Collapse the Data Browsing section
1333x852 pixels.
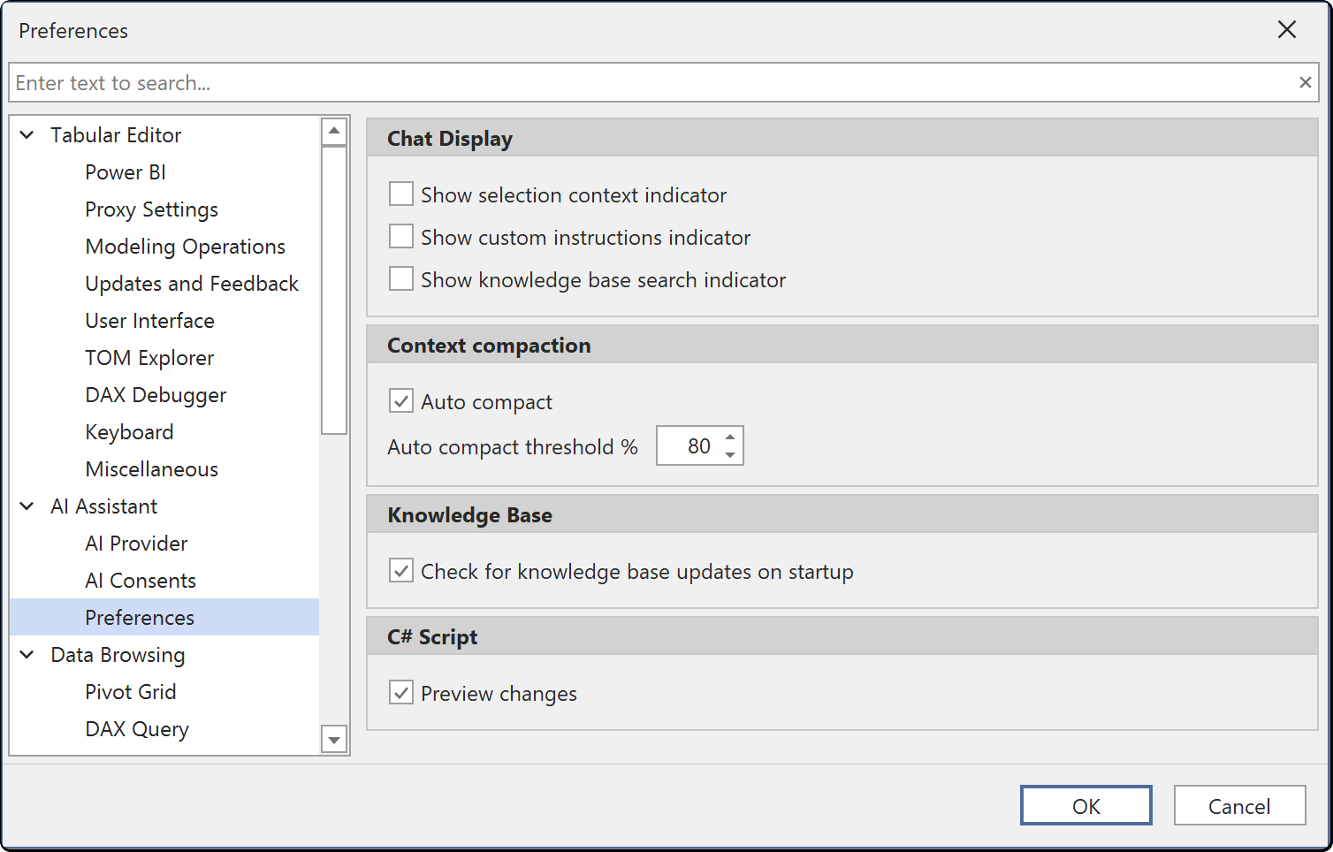(x=26, y=655)
